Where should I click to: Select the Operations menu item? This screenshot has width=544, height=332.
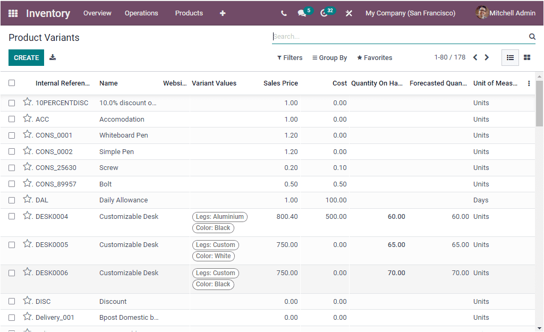(x=141, y=13)
